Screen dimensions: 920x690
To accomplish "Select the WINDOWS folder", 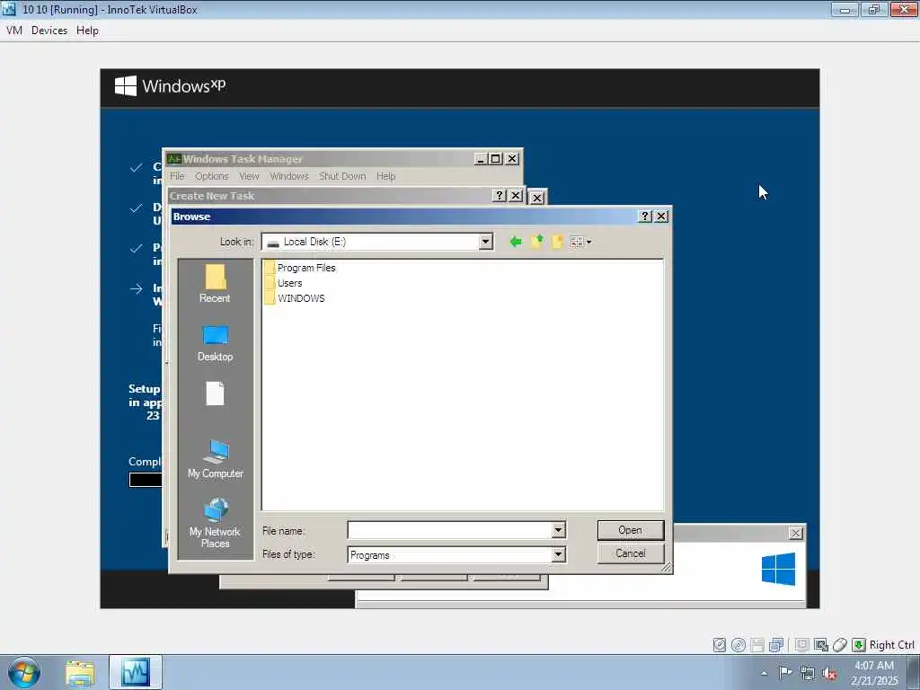I will click(295, 298).
